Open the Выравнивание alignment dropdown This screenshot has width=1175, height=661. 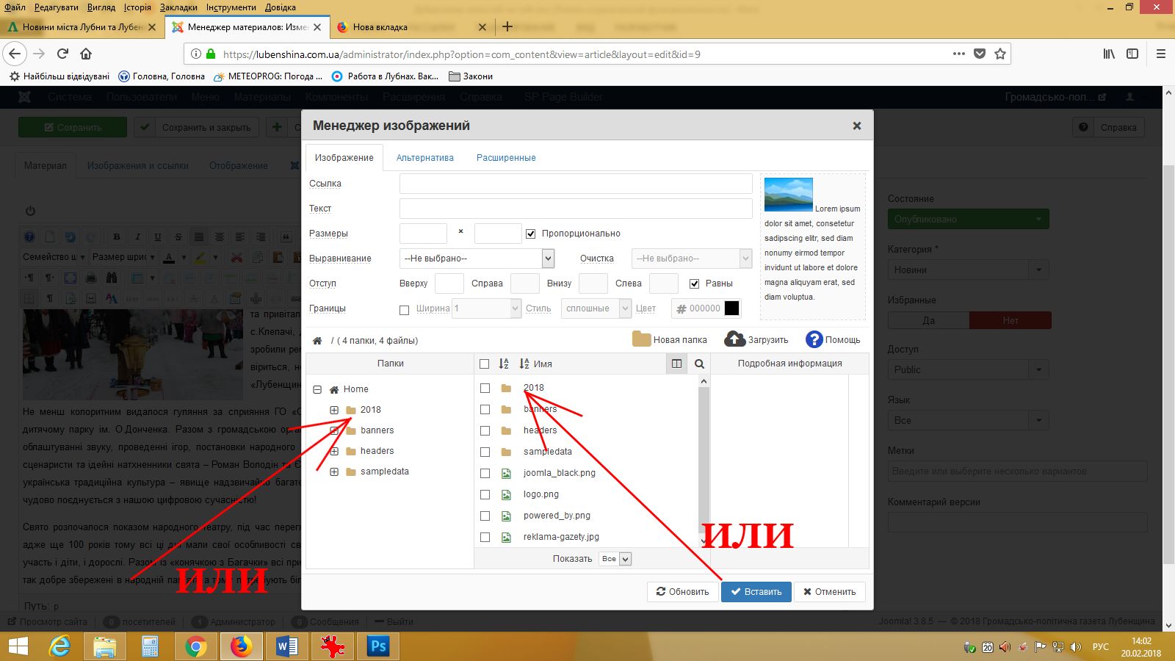[477, 259]
